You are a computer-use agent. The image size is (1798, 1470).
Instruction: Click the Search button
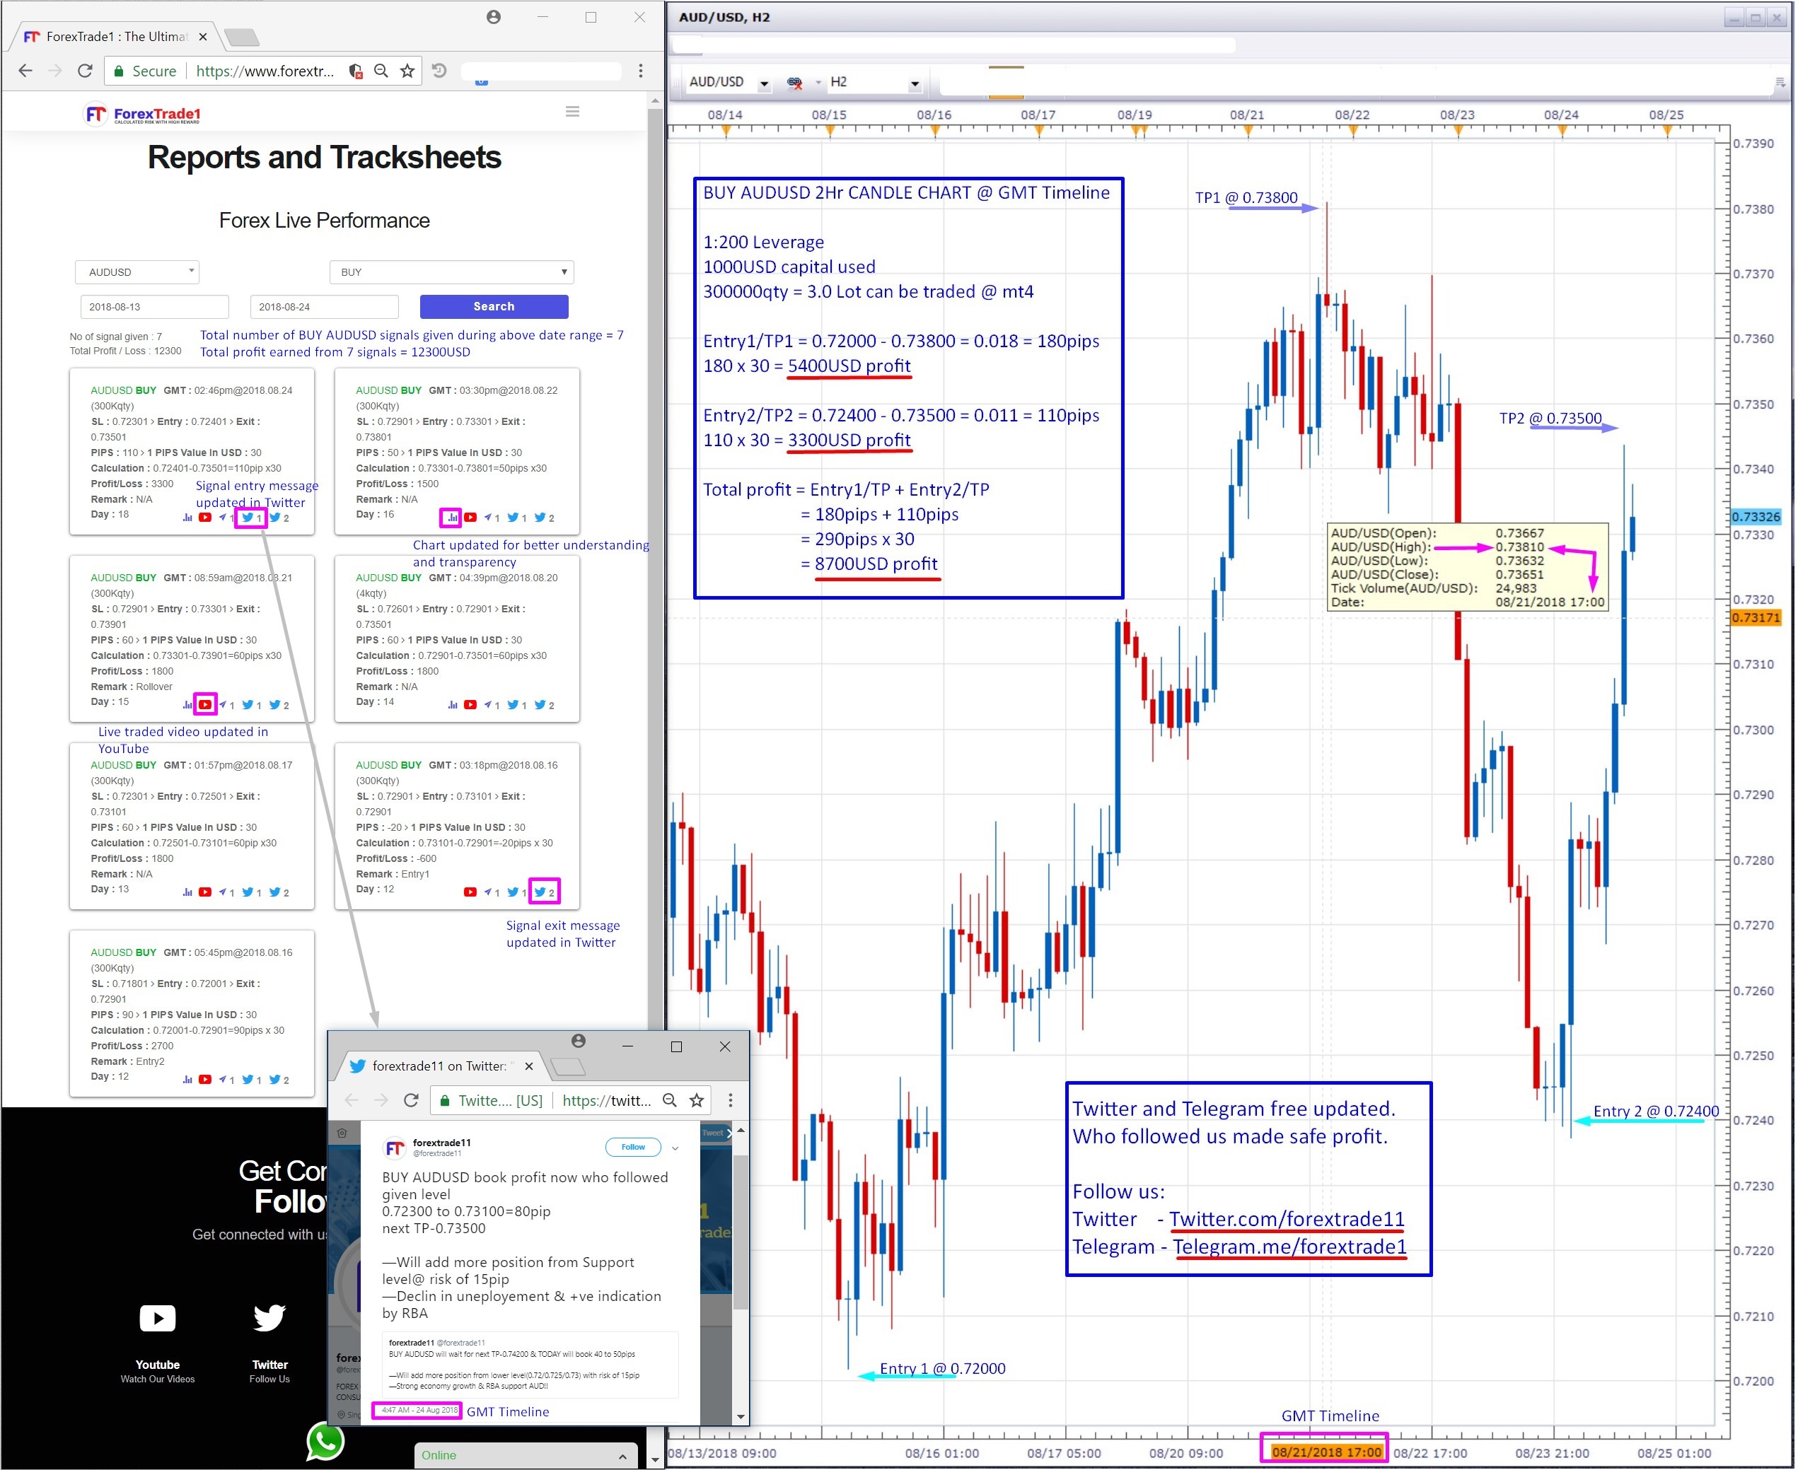(x=495, y=308)
